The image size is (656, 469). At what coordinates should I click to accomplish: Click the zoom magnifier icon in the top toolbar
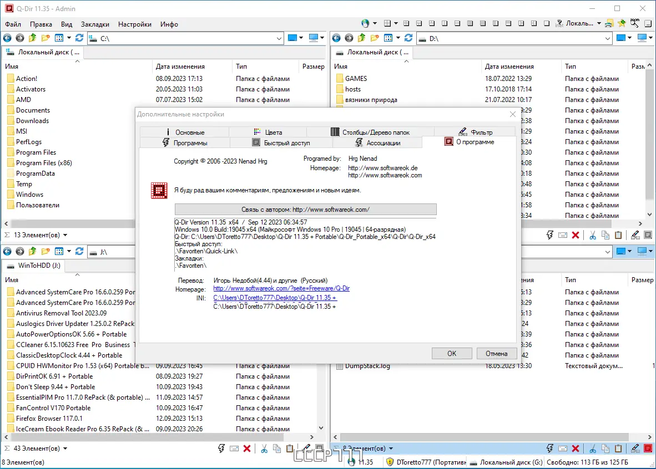pyautogui.click(x=635, y=23)
